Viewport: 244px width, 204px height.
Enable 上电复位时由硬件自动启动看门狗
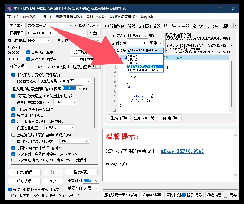pos(14,135)
